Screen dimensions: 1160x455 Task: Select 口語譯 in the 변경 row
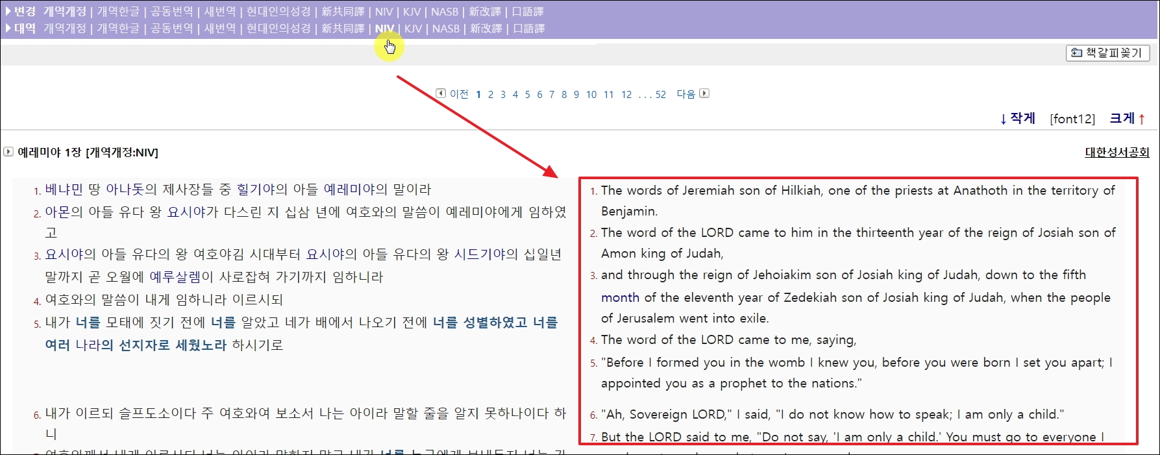coord(528,12)
